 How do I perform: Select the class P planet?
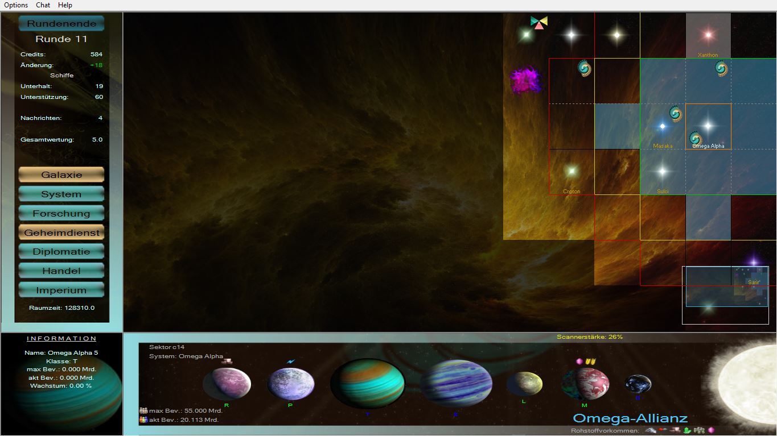290,384
